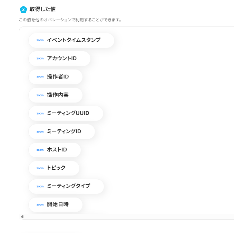Click the Zoom logo beside トピック

tap(40, 168)
